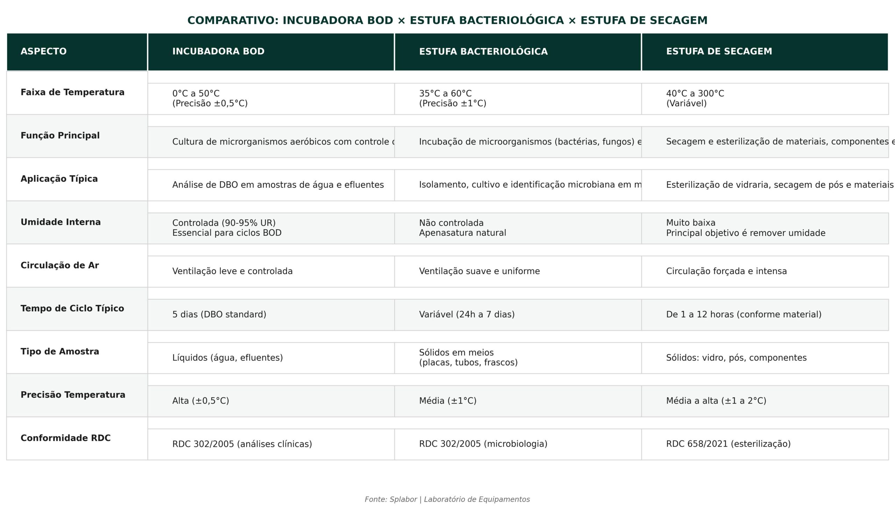Click the Cultura de microrganismos aeróbicos cell
The height and width of the screenshot is (510, 895).
pos(271,142)
